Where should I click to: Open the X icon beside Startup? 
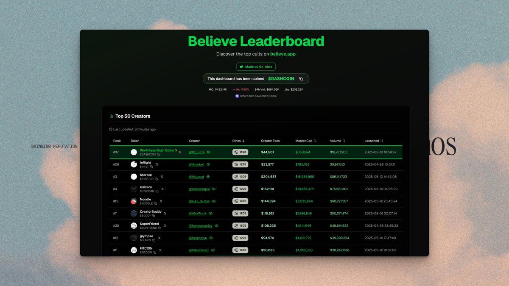[x=162, y=177]
